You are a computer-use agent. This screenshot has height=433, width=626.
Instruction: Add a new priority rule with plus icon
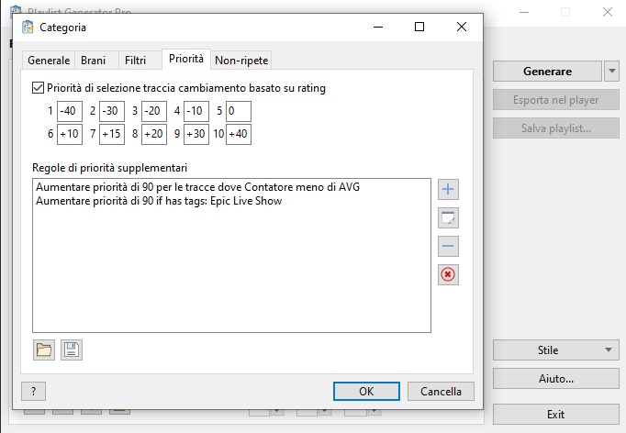point(449,190)
